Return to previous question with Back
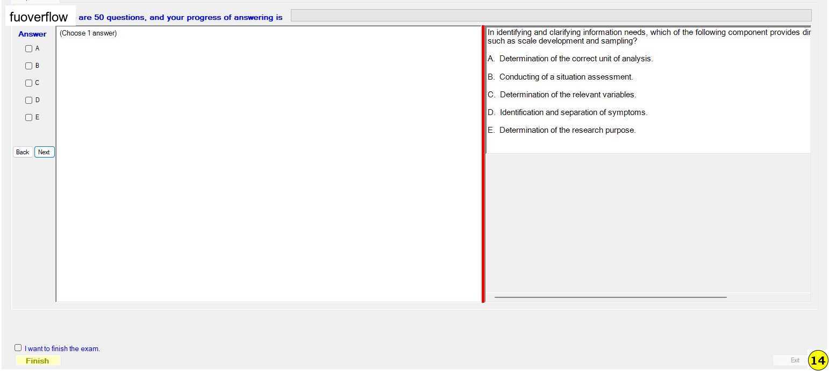The width and height of the screenshot is (829, 371). coord(23,152)
